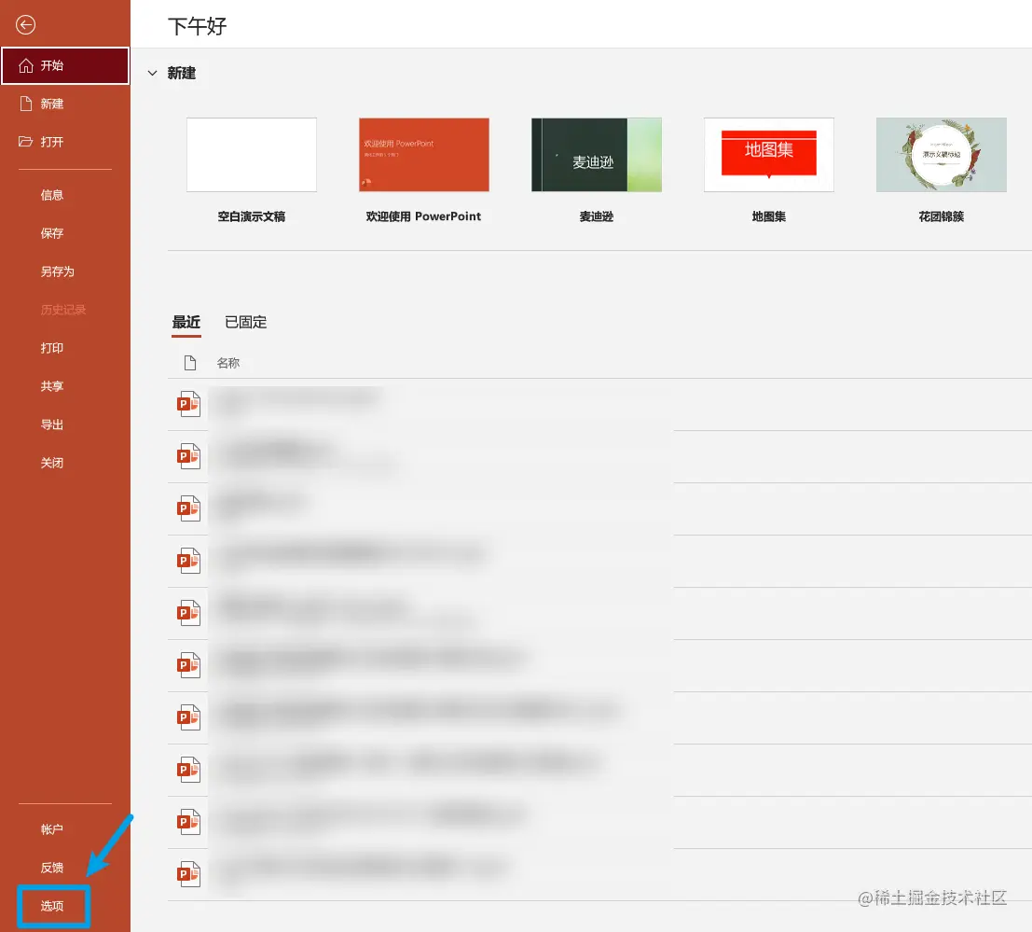Click the back arrow icon at top of sidebar
The width and height of the screenshot is (1032, 932).
[26, 25]
